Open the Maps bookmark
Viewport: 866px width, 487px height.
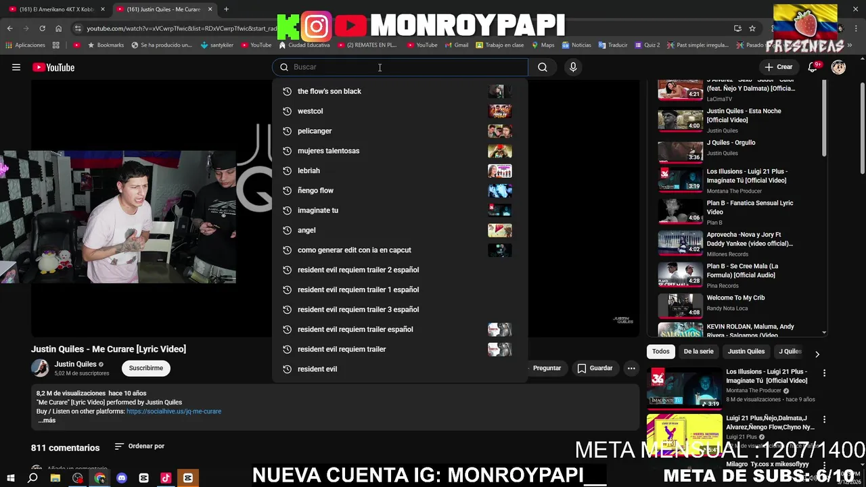coord(543,45)
